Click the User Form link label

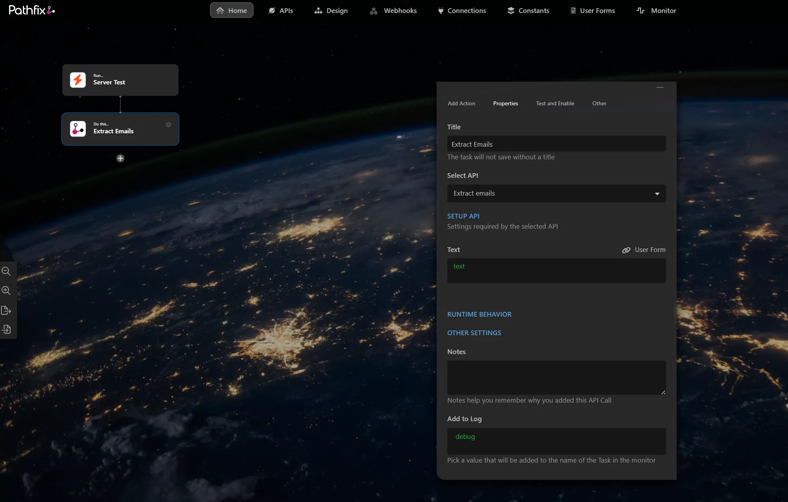click(x=650, y=250)
